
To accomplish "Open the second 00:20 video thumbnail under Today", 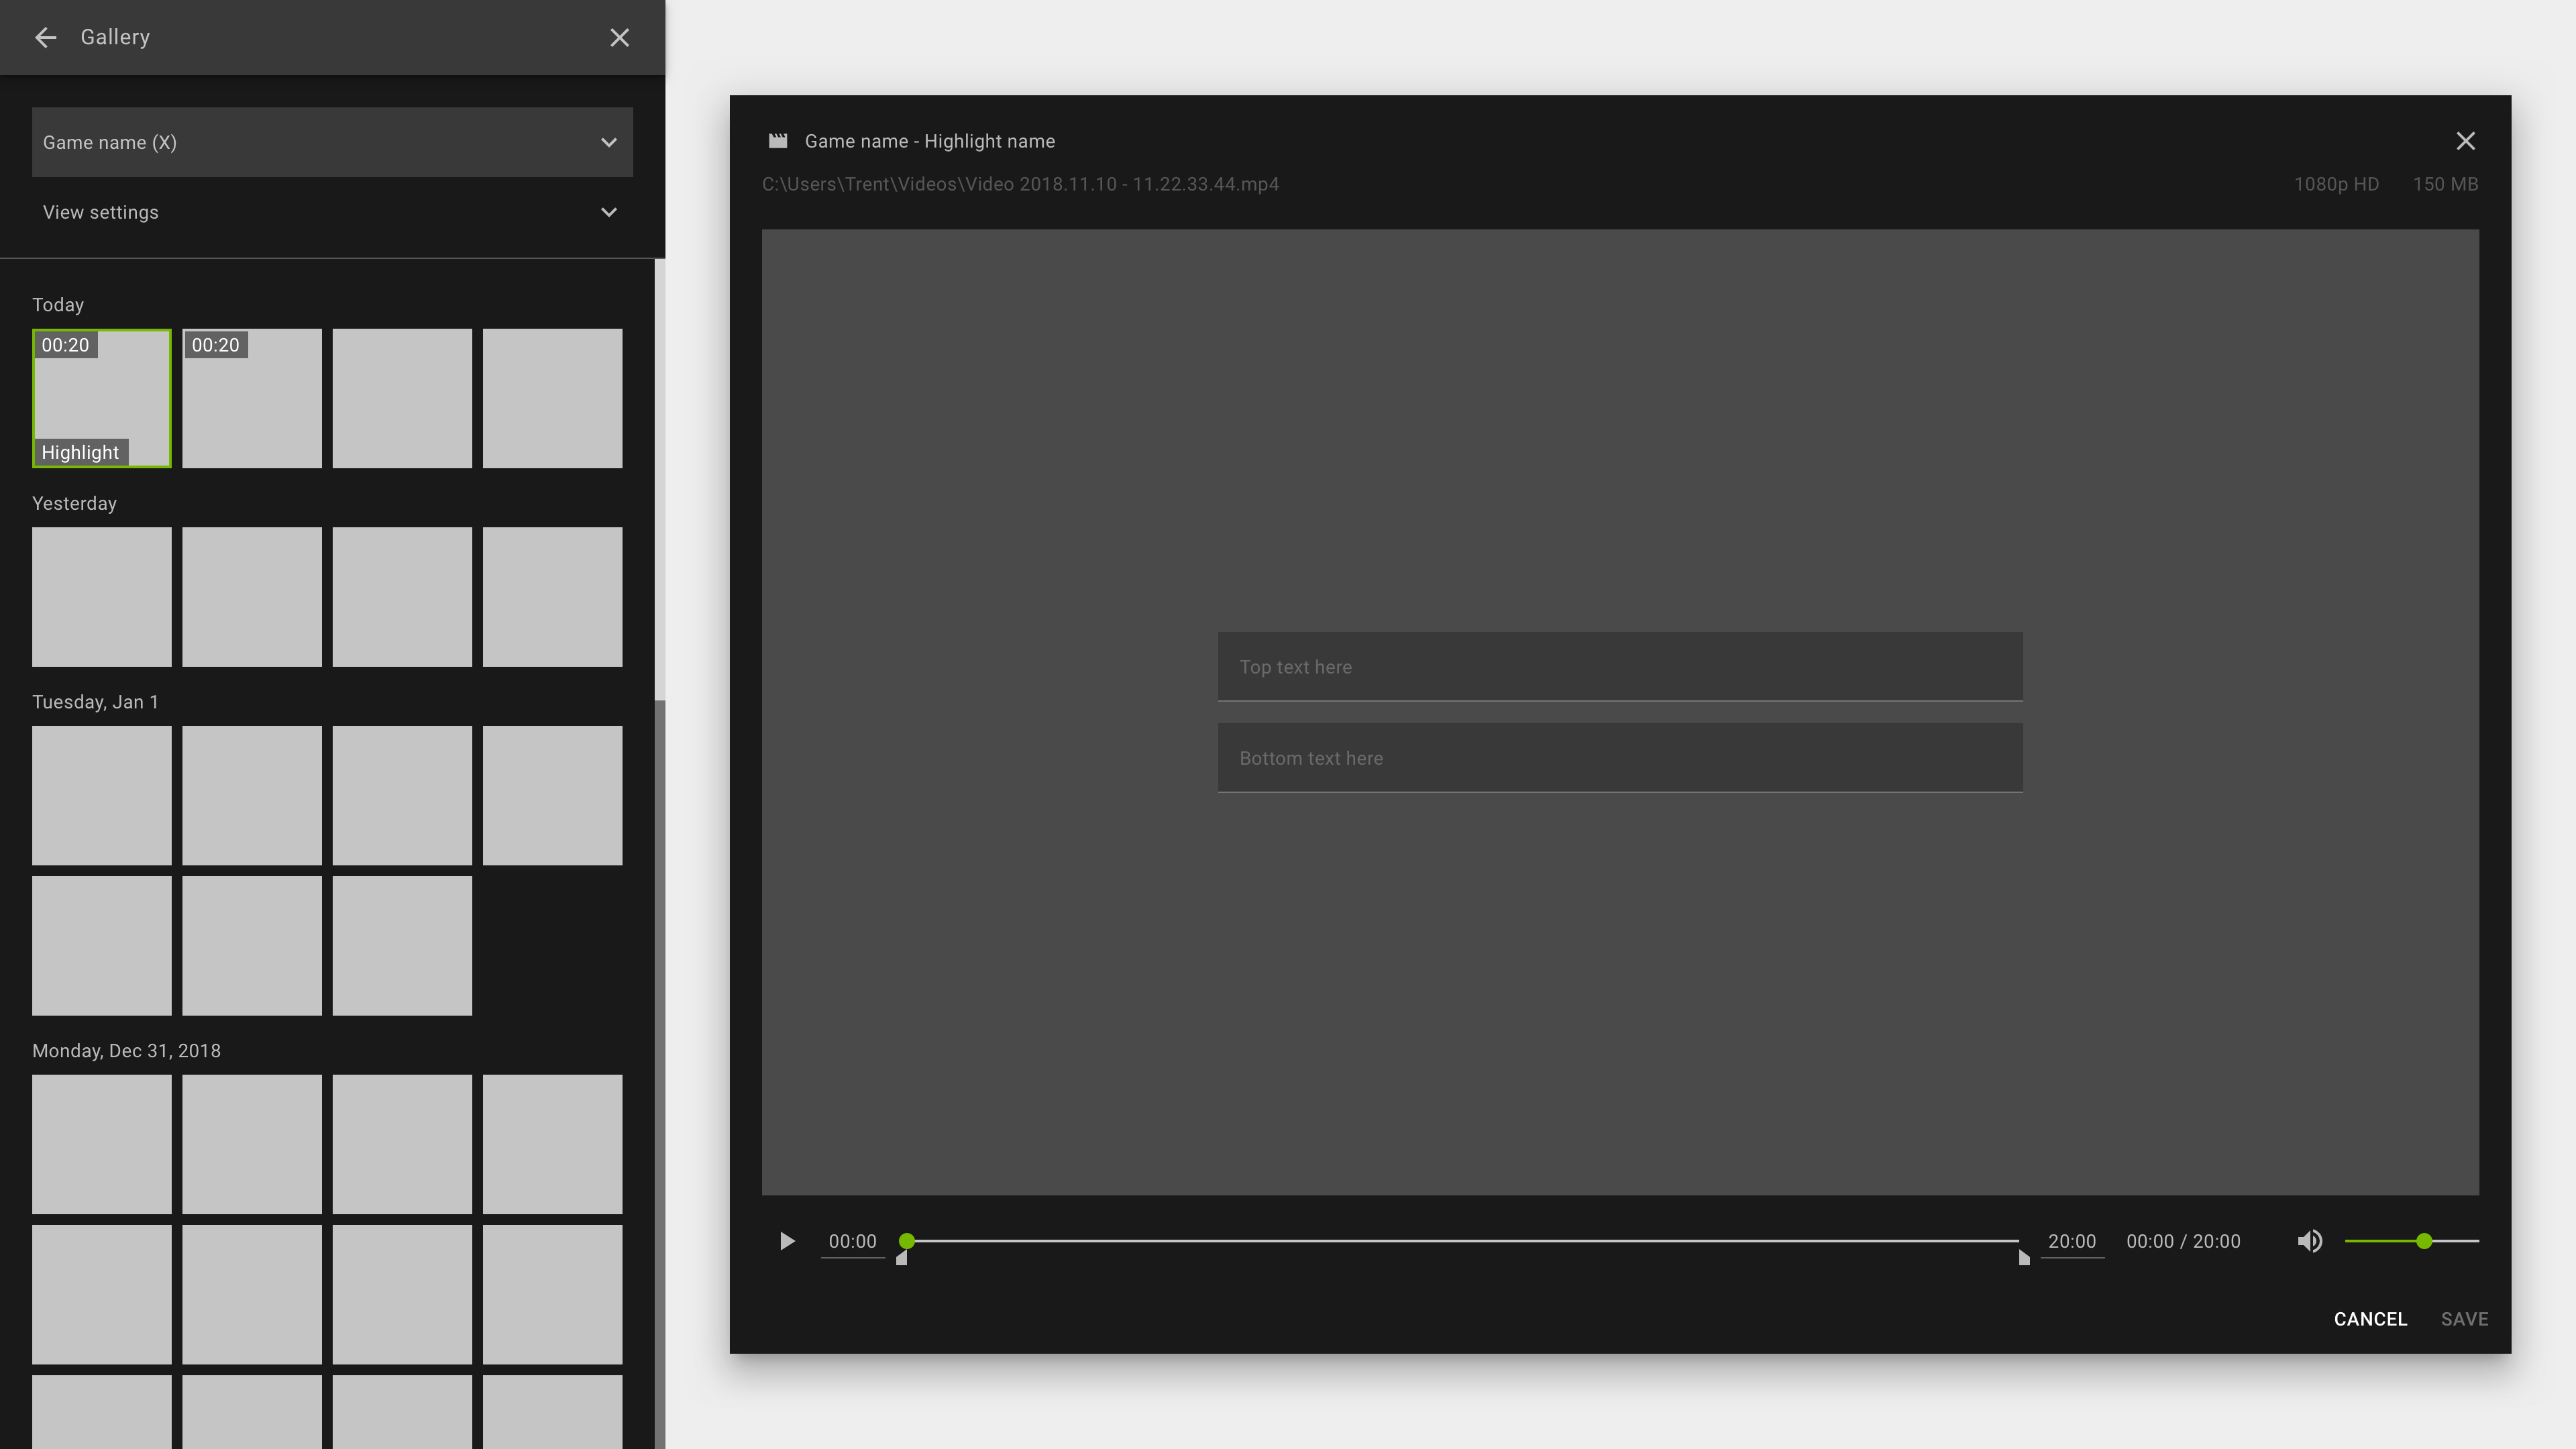I will click(252, 398).
